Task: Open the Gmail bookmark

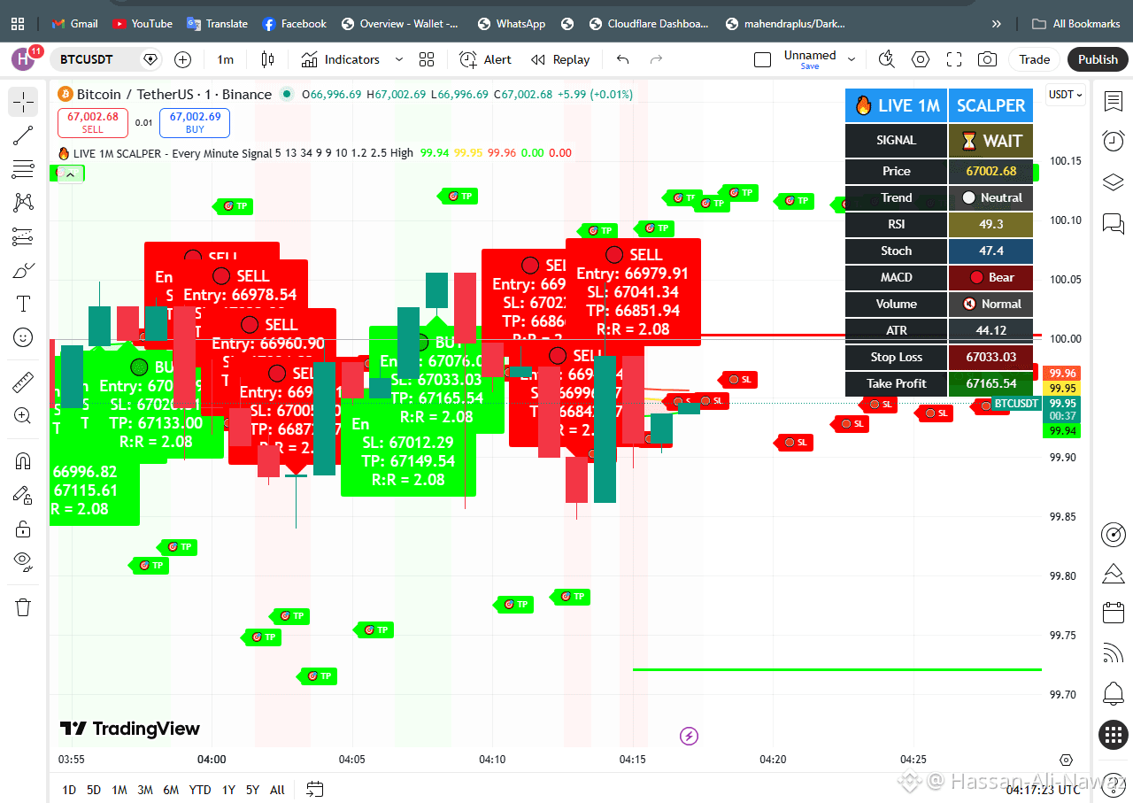Action: coord(74,24)
